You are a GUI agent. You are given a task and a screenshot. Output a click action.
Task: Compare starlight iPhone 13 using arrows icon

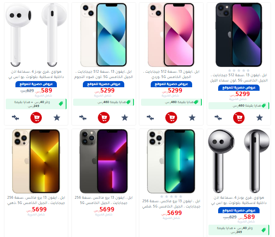(83, 118)
